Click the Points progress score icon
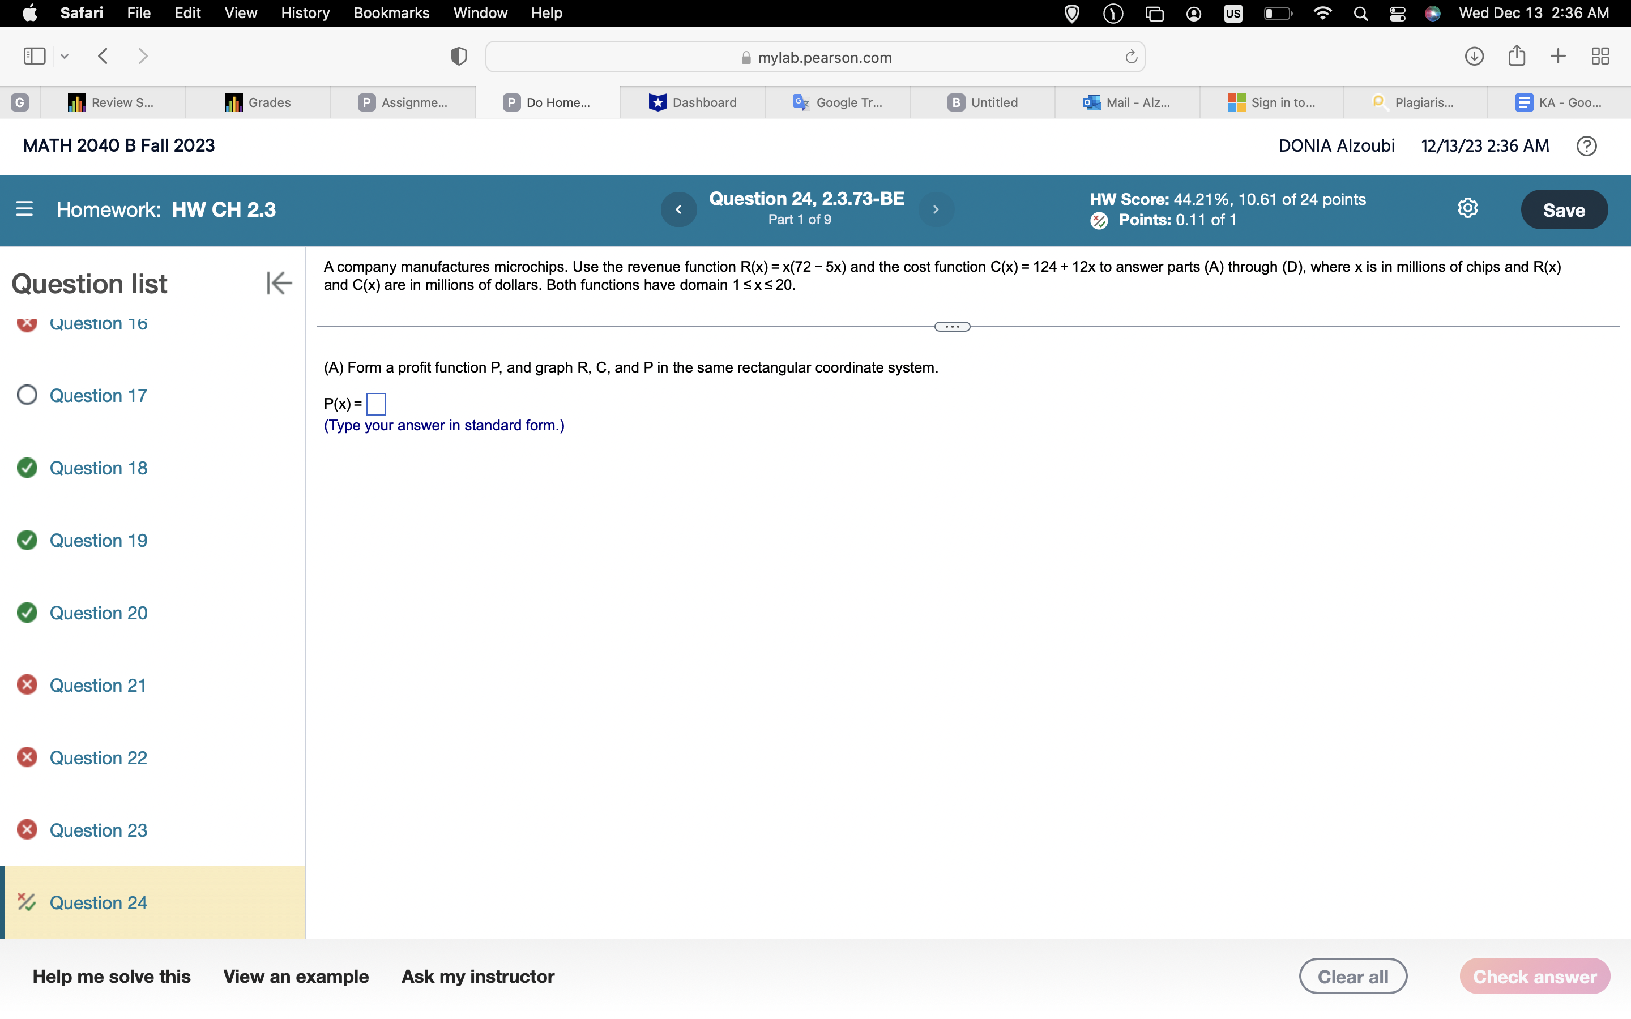This screenshot has width=1631, height=1019. pos(1098,220)
